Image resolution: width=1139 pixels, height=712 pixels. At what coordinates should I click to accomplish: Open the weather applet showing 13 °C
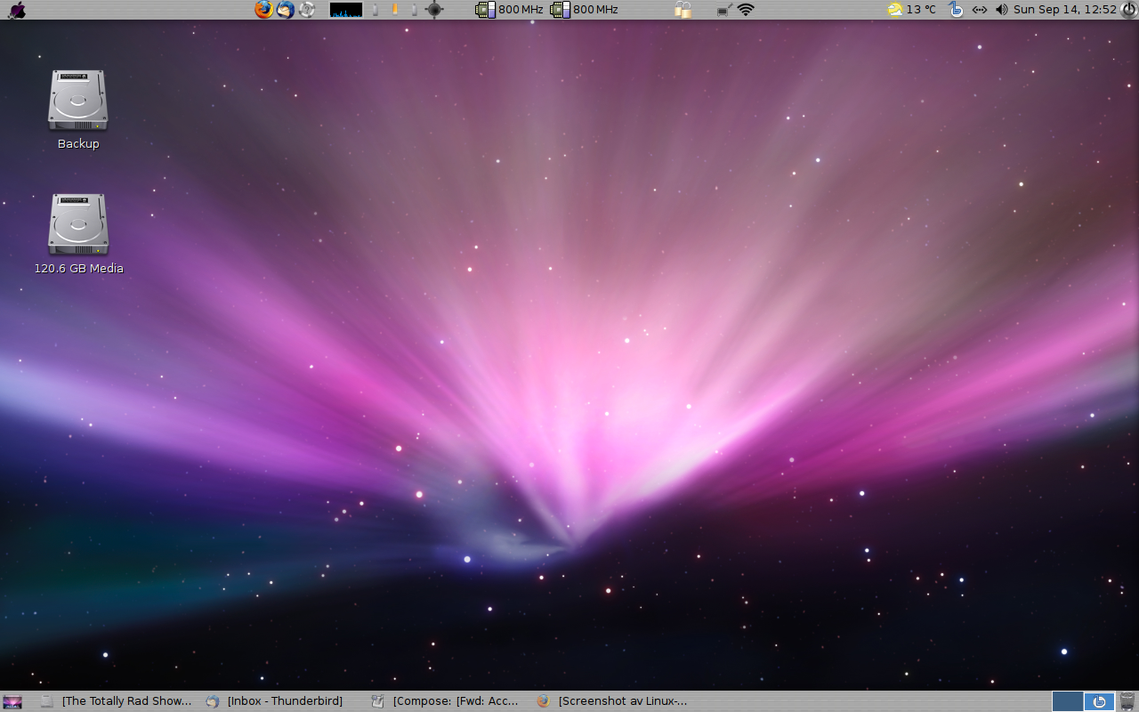pyautogui.click(x=912, y=10)
